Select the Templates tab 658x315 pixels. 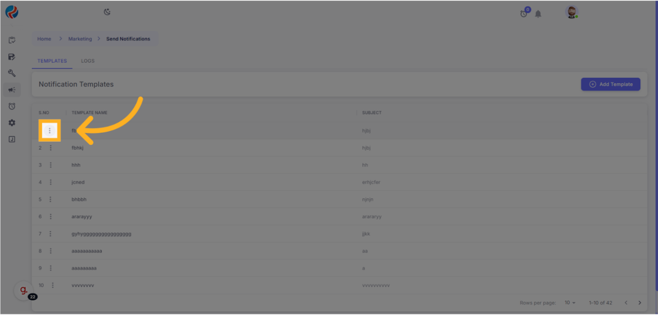(x=52, y=61)
